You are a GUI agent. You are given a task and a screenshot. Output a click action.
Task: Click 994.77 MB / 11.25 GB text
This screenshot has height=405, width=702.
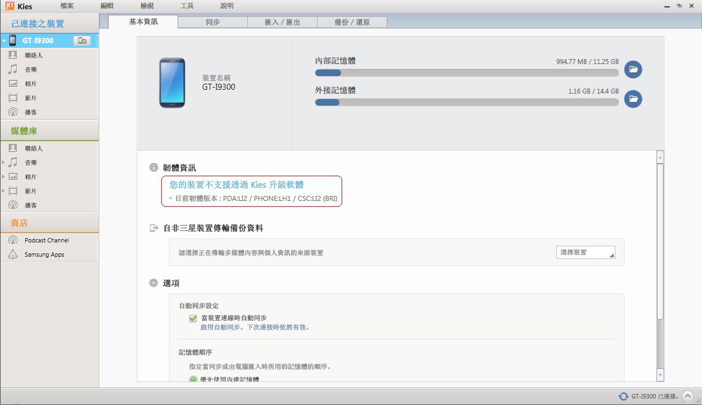coord(587,62)
